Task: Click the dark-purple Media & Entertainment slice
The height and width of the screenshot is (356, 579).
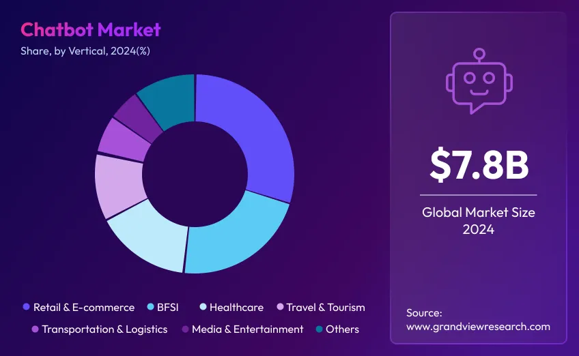Action: 139,118
